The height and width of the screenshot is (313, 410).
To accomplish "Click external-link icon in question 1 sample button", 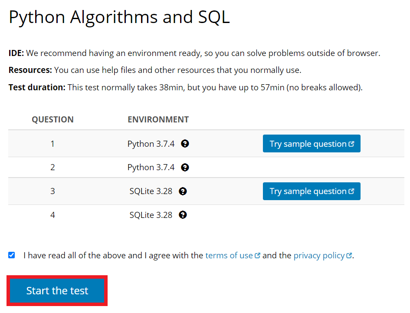I will pos(351,144).
